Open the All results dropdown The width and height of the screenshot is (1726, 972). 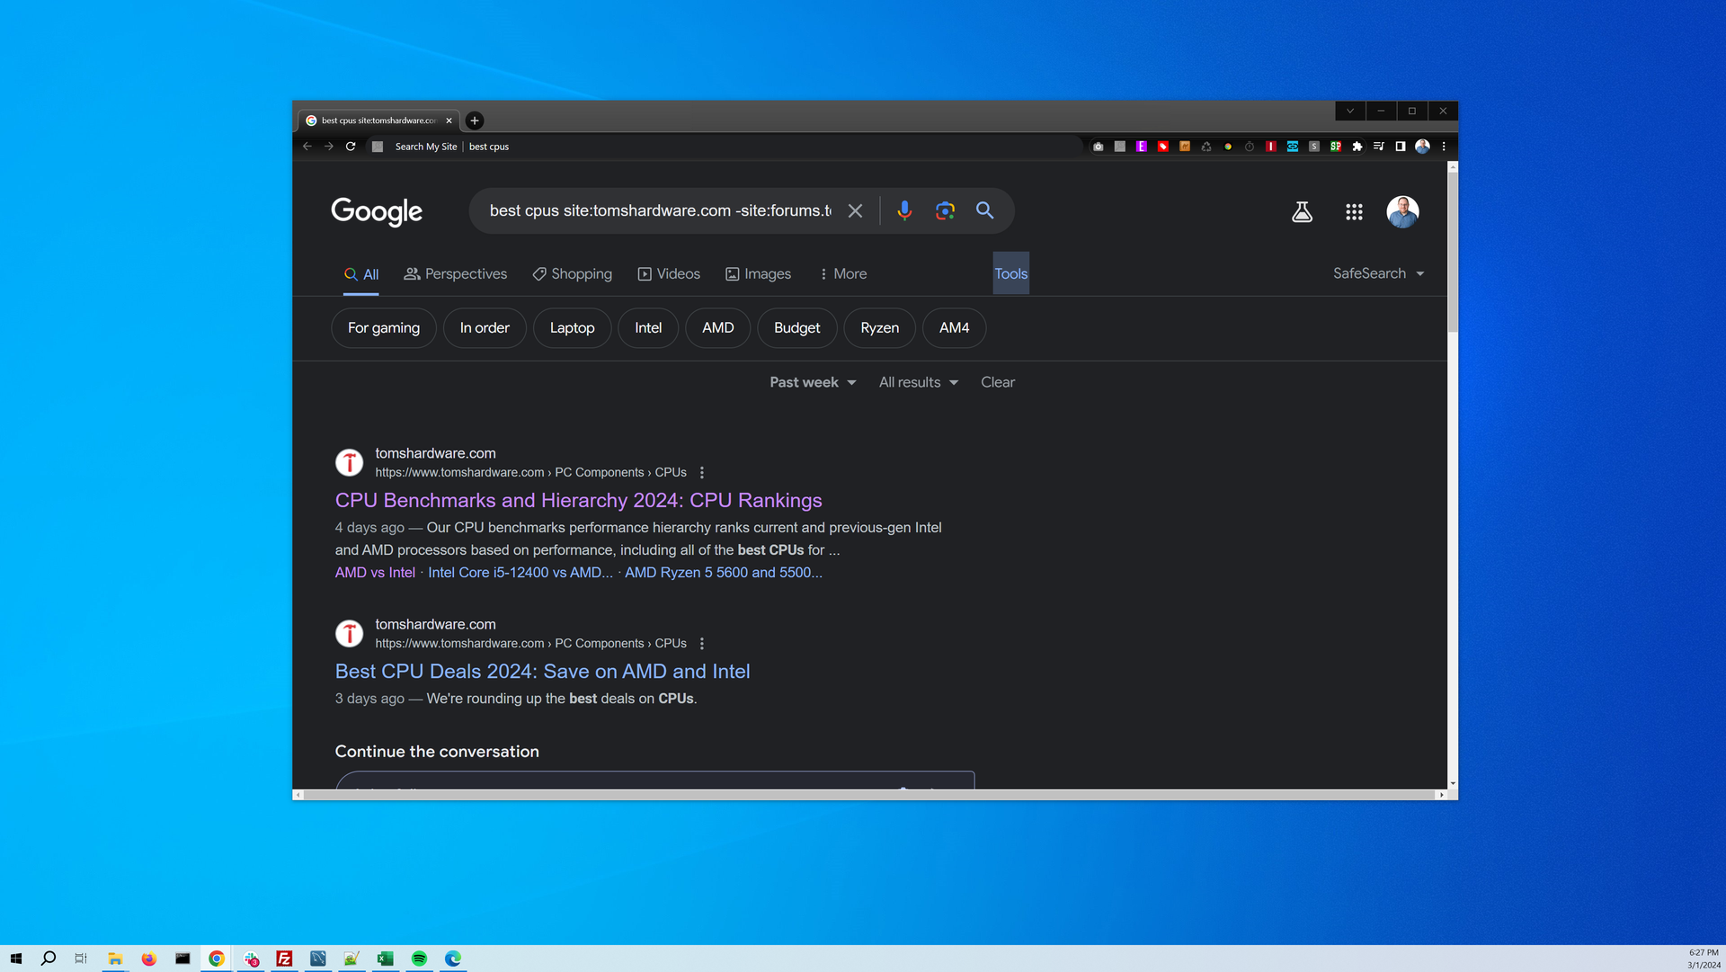click(917, 382)
